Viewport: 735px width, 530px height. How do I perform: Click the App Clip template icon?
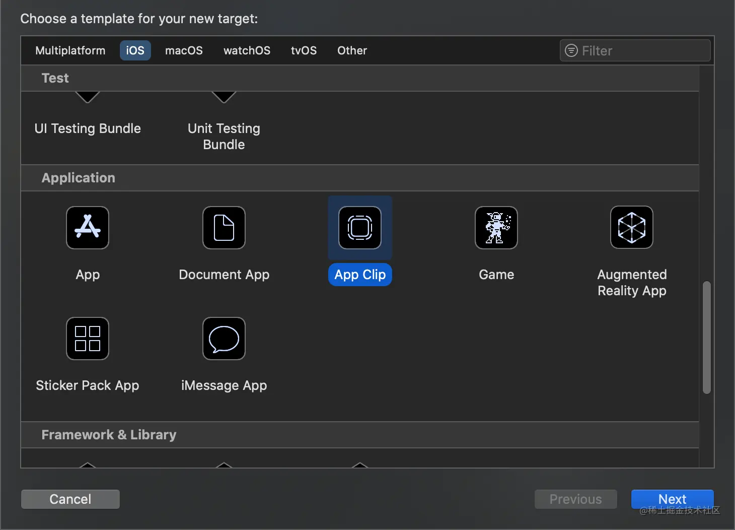pyautogui.click(x=360, y=228)
